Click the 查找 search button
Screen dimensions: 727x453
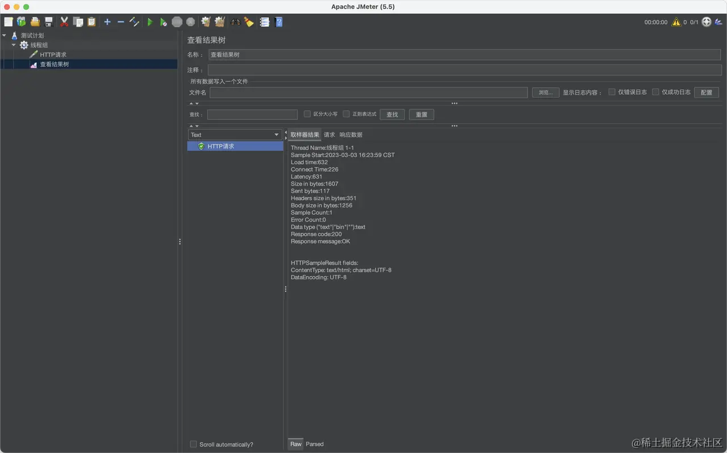point(392,115)
